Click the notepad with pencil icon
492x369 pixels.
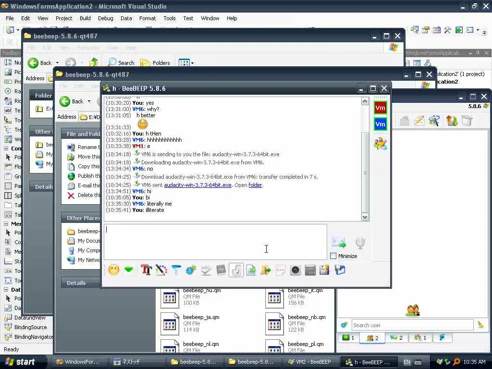(324, 270)
